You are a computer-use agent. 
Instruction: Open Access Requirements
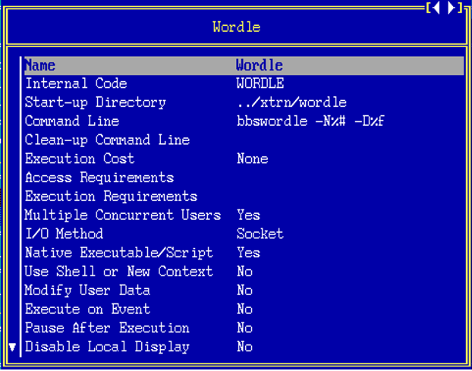click(x=244, y=178)
